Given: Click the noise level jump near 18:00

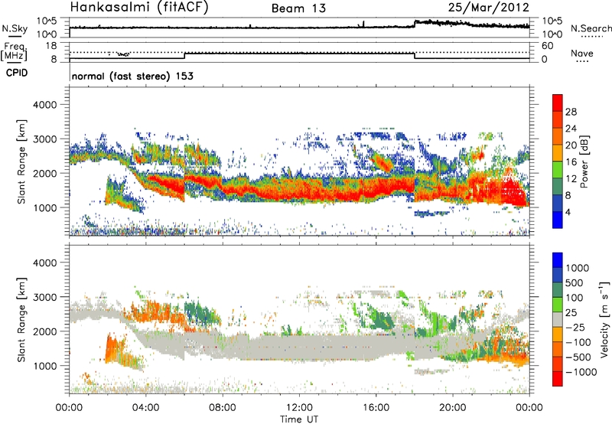Looking at the screenshot, I should point(415,24).
